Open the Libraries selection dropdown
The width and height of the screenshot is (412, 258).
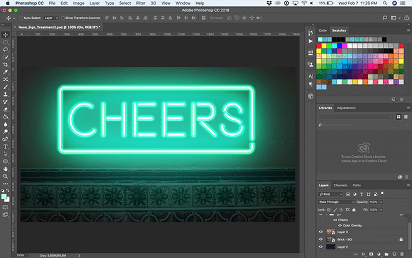(356, 117)
